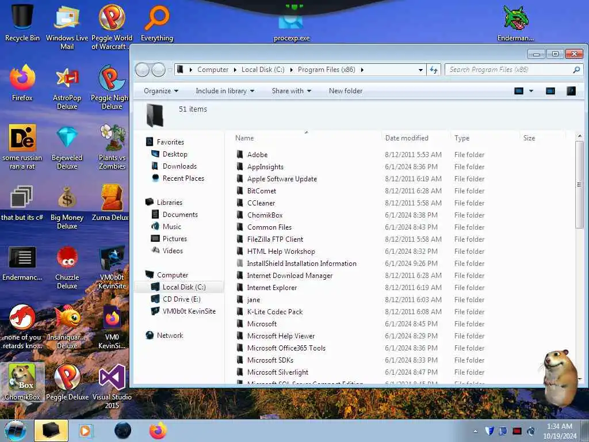Open AstroPop Deluxe desktop icon
This screenshot has height=442, width=589.
click(x=67, y=87)
